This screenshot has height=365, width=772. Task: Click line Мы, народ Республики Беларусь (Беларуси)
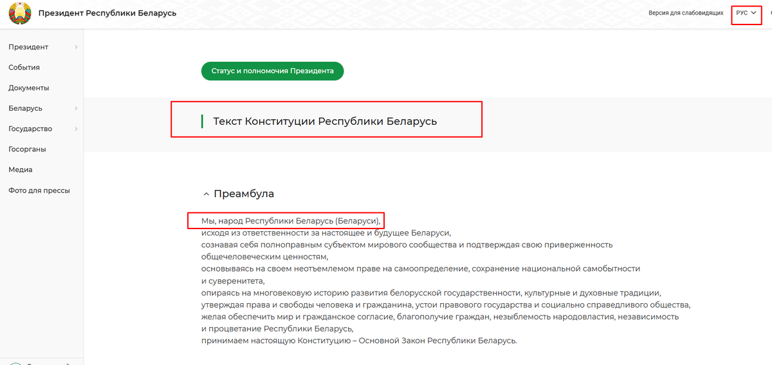291,221
